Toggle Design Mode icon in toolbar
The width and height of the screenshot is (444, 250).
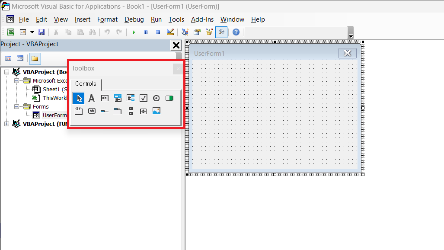coord(170,32)
